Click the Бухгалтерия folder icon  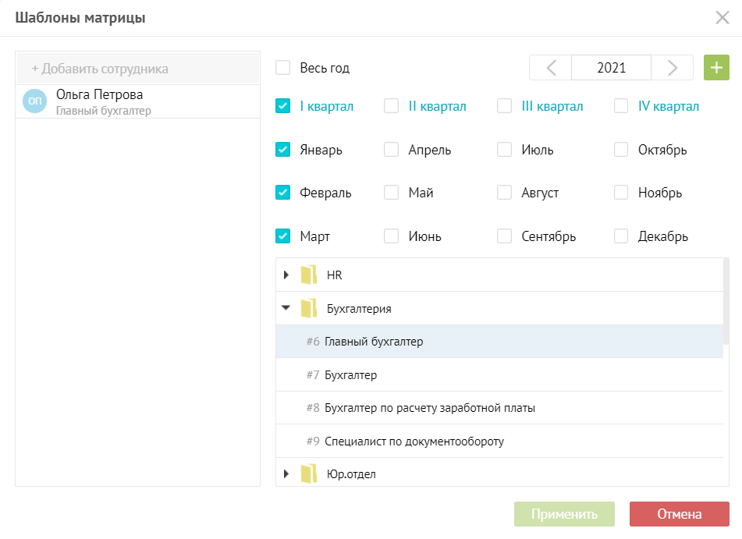[309, 308]
